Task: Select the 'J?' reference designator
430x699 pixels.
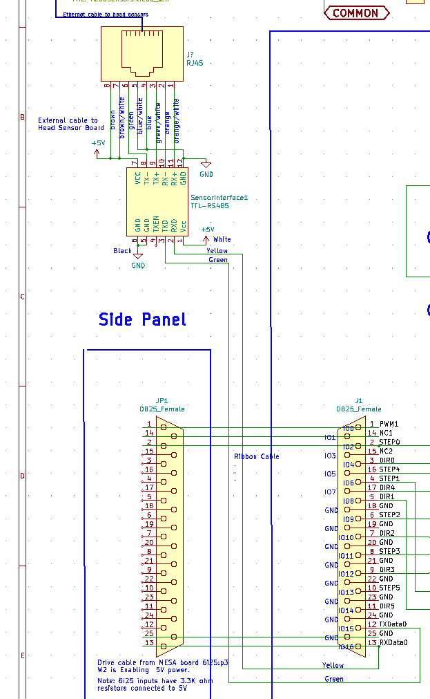Action: click(190, 55)
